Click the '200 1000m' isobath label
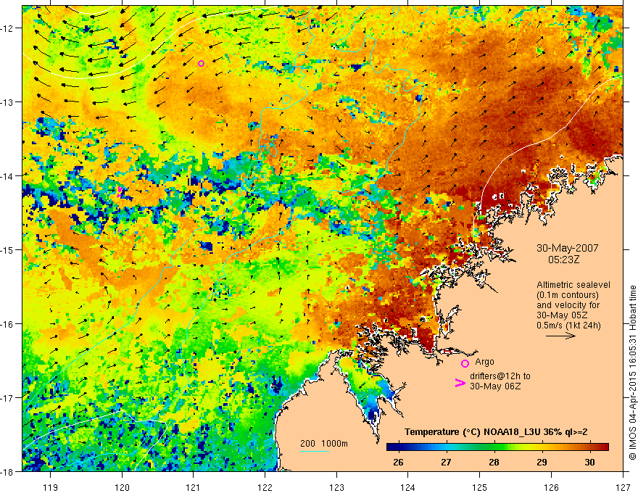Screen dimensions: 638x493 [324, 444]
